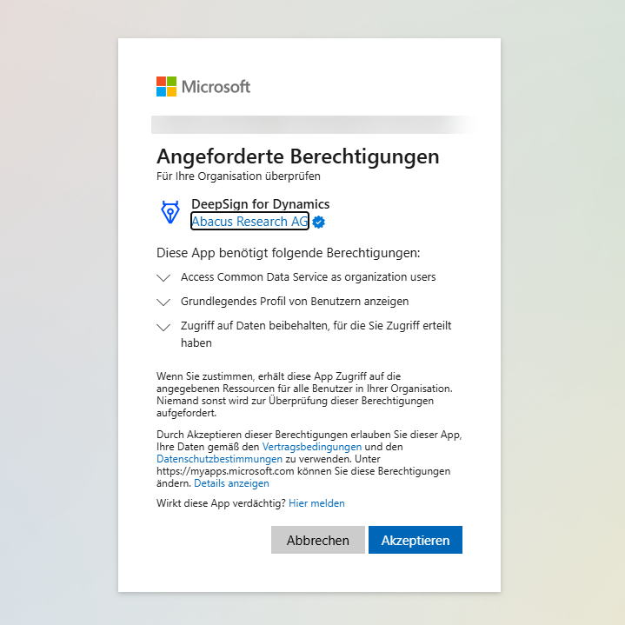
Task: Expand the Grundlegendes Profil permission chevron
Action: pyautogui.click(x=163, y=303)
